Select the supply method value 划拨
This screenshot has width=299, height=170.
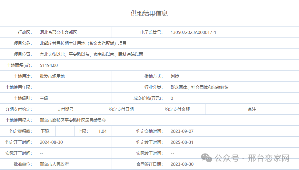[175, 76]
